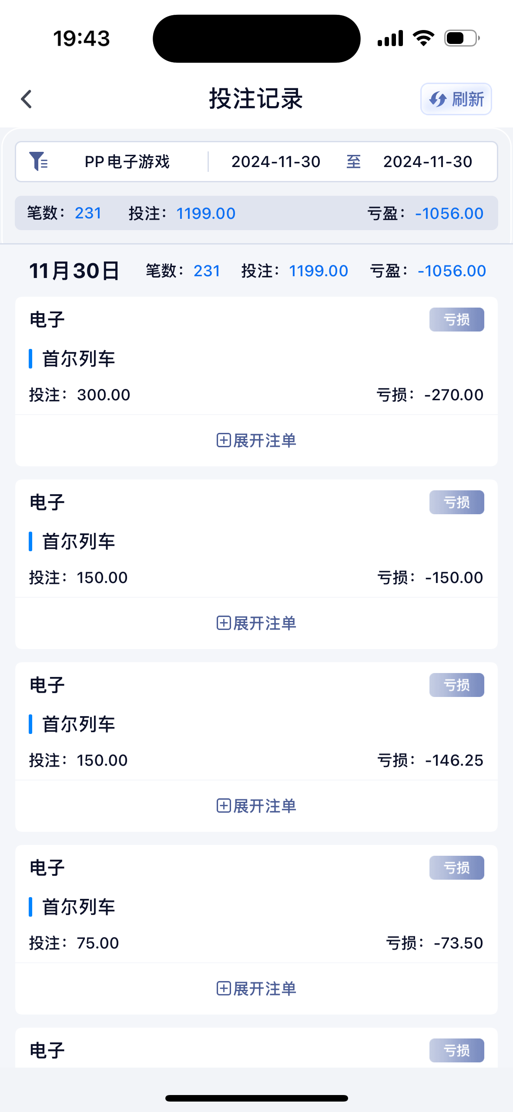The image size is (513, 1112).
Task: Tap the back arrow icon
Action: click(x=27, y=99)
